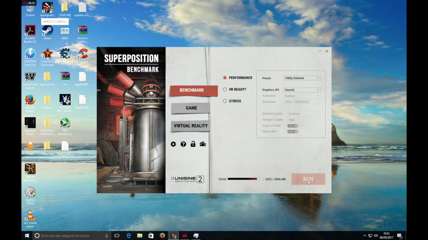The width and height of the screenshot is (428, 240).
Task: Select the MSI Afterburner shortcut
Action: coord(65,126)
